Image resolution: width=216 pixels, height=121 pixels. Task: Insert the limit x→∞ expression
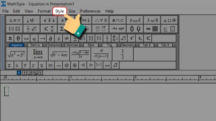click(x=38, y=54)
